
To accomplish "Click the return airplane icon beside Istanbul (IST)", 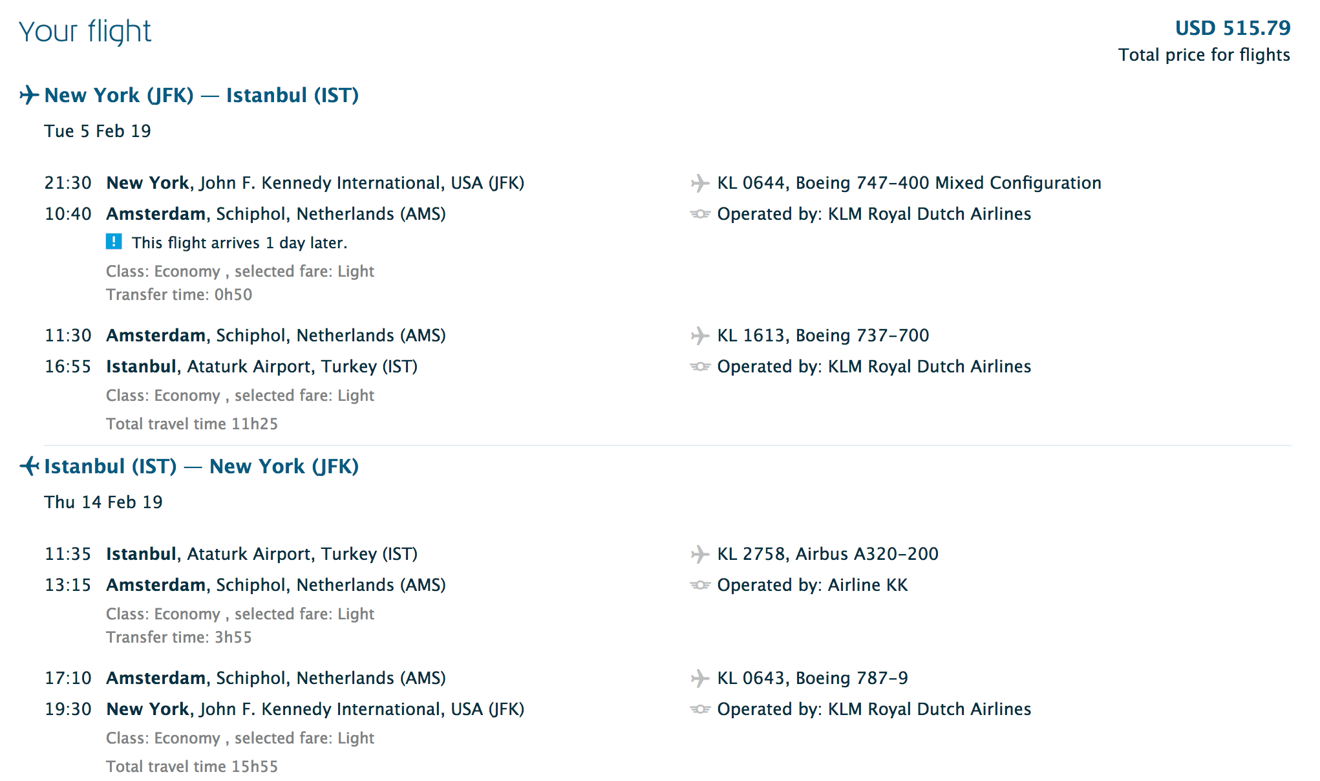I will [x=29, y=466].
